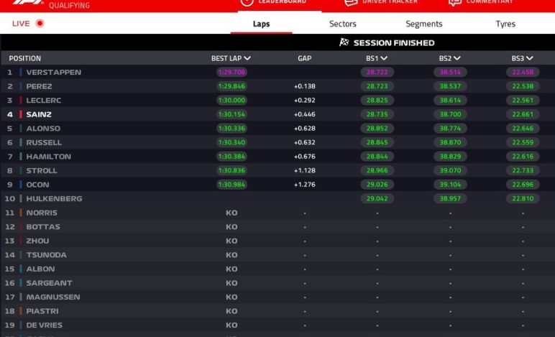Expand the BS3 column chevron
Image resolution: width=555 pixels, height=337 pixels.
click(x=530, y=58)
